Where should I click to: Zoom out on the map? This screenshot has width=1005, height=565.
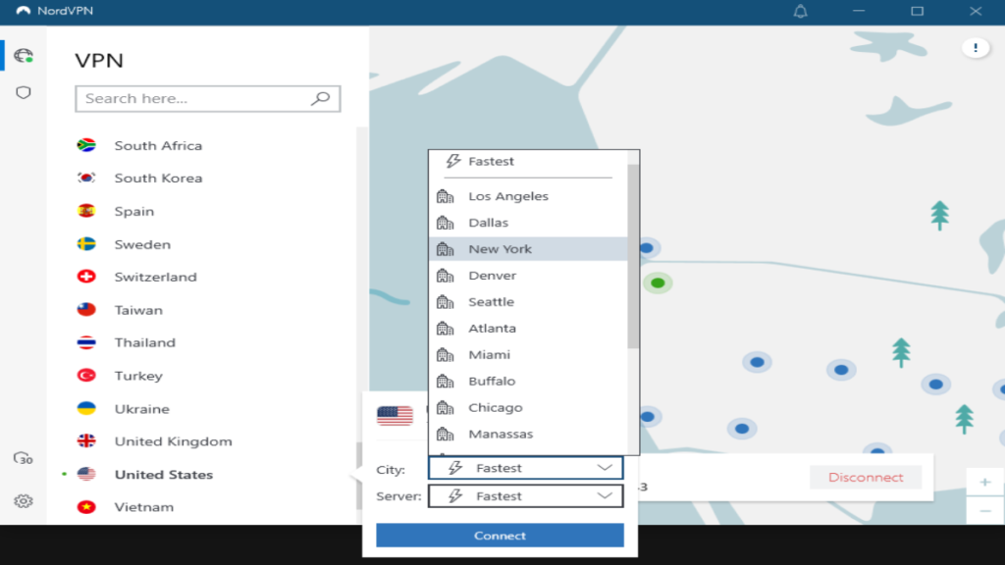pos(983,510)
